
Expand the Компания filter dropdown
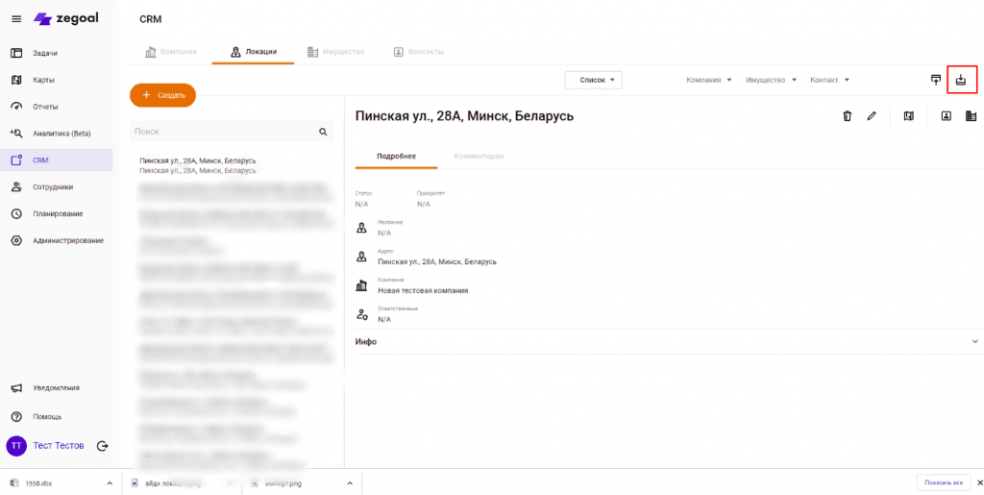709,80
